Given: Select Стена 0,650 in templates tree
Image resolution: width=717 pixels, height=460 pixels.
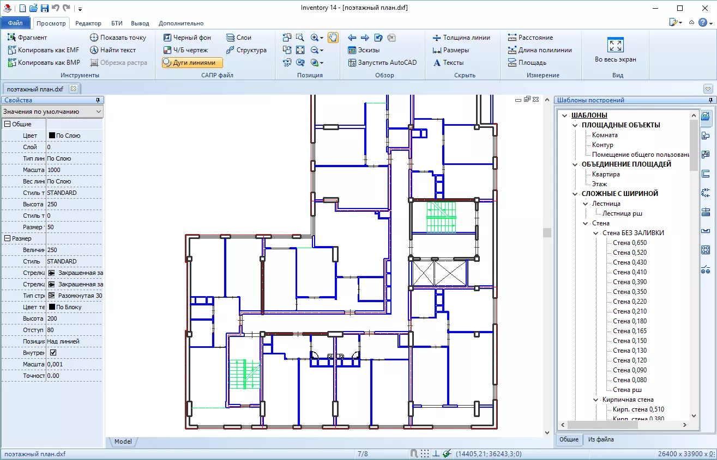Looking at the screenshot, I should pos(630,243).
